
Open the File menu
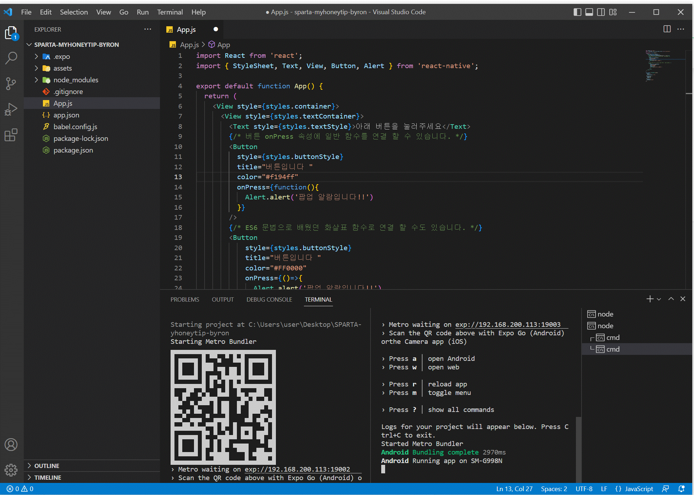click(26, 12)
